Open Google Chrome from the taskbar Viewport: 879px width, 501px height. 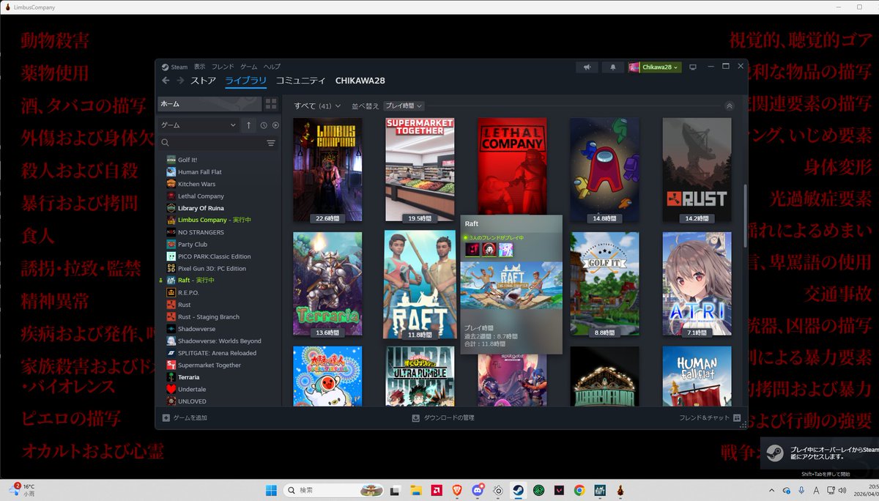579,489
